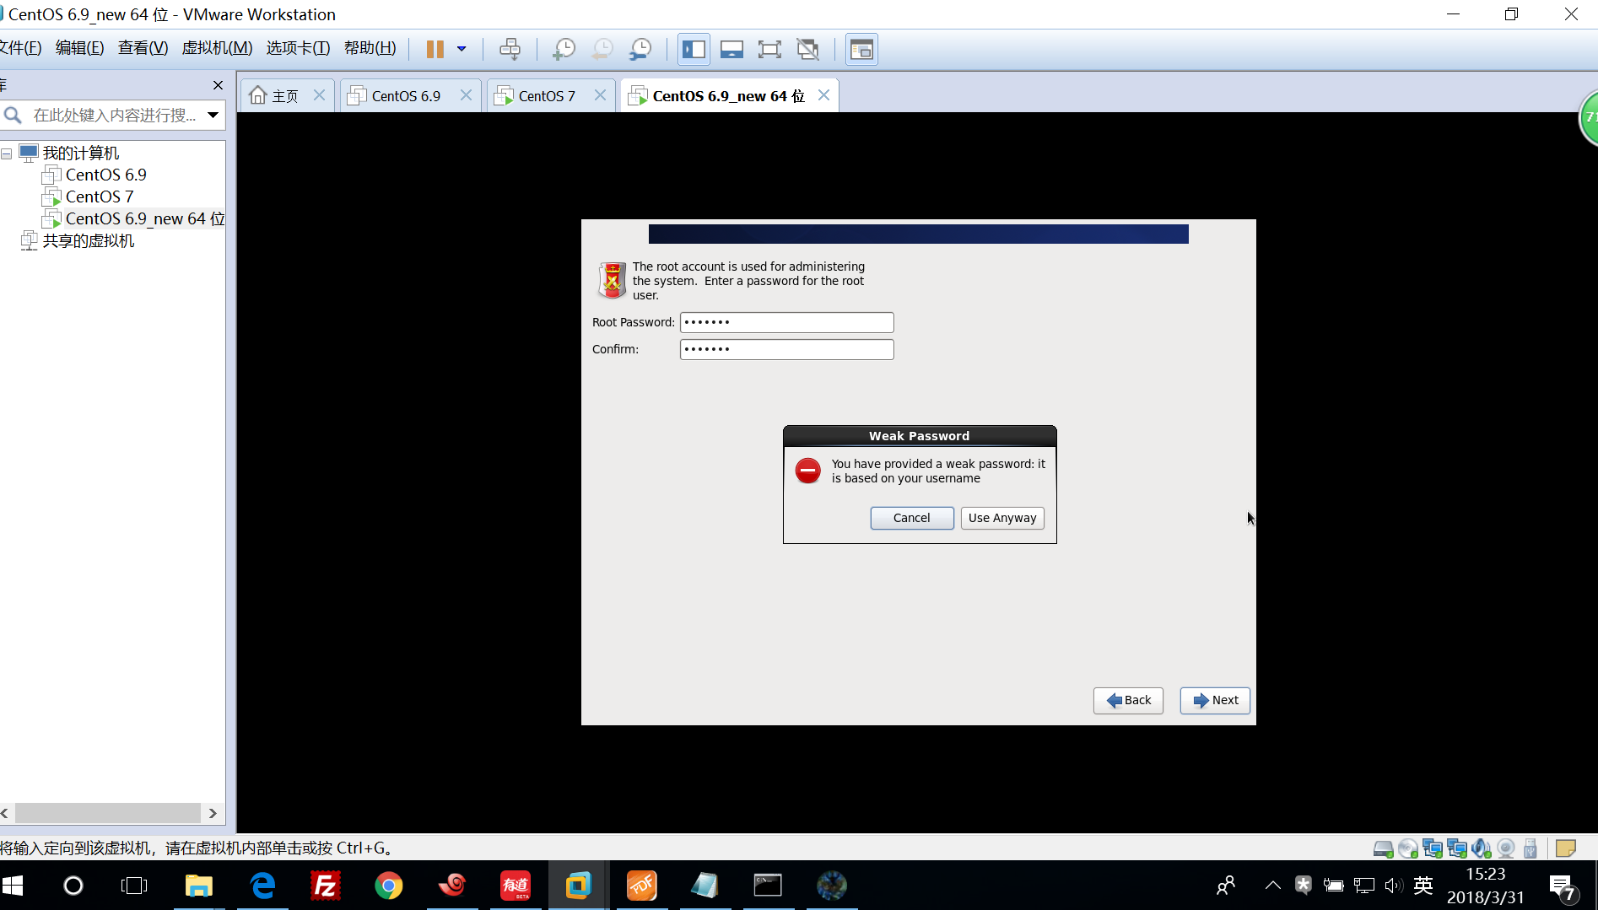Open the Windows Start menu

[13, 886]
